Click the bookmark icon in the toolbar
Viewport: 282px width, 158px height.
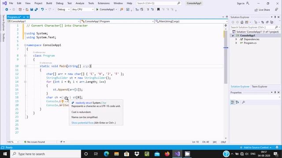pyautogui.click(x=158, y=9)
